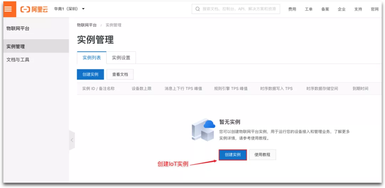The width and height of the screenshot is (385, 188).
Task: Click the 使用教程 button
Action: (262, 155)
